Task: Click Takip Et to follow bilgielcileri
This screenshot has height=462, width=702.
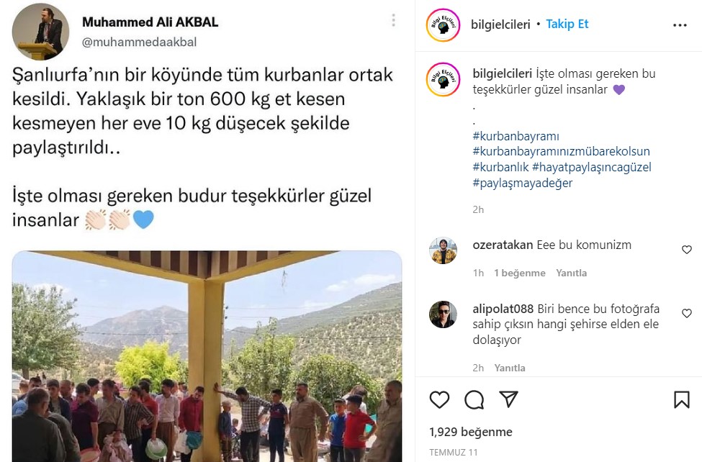Action: 567,24
